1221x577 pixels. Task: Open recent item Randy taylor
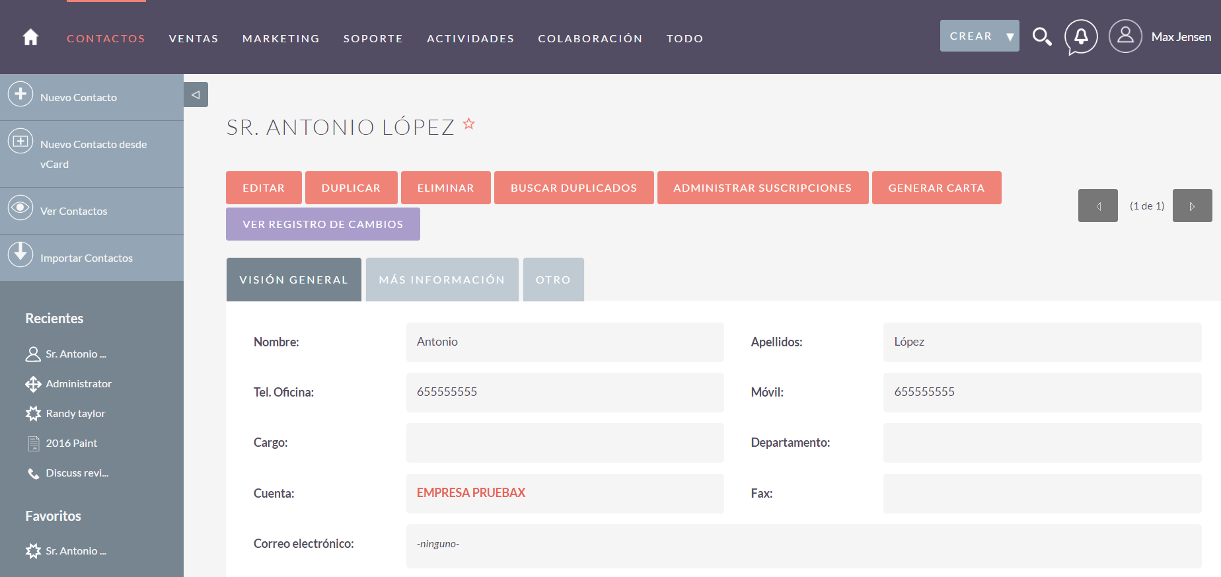75,413
